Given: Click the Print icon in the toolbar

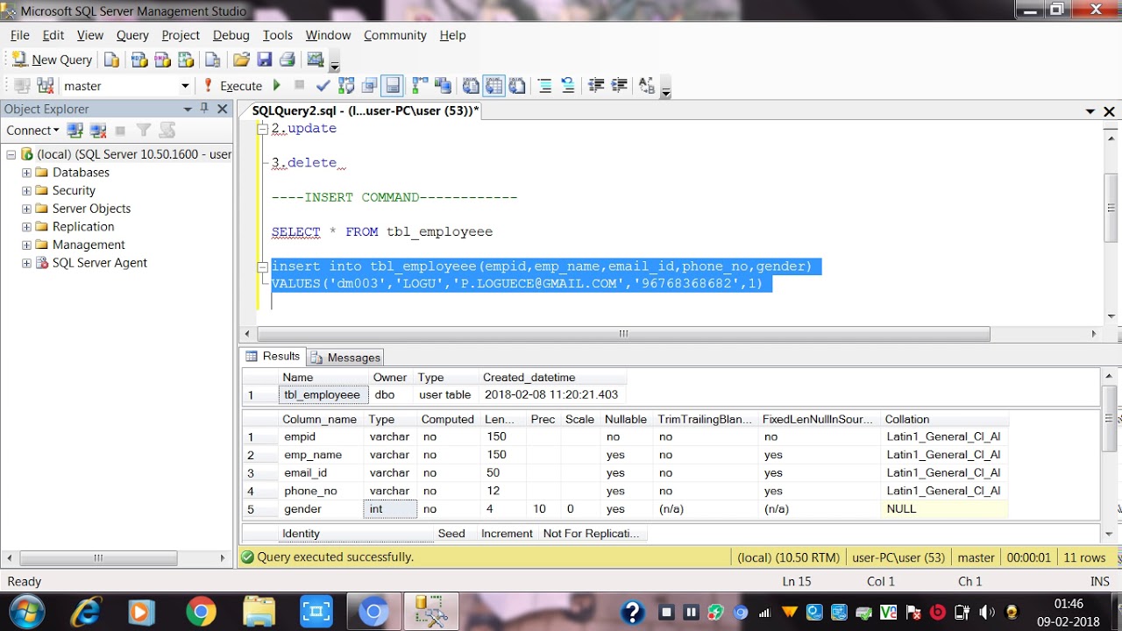Looking at the screenshot, I should pyautogui.click(x=287, y=60).
